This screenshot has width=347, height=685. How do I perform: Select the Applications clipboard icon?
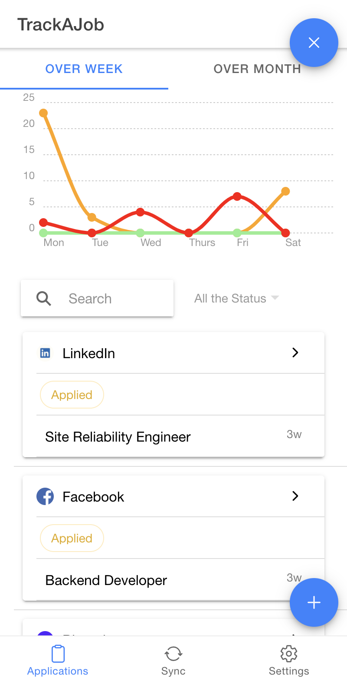click(58, 654)
